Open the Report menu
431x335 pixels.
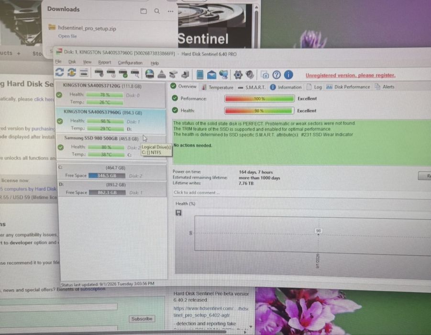104,62
